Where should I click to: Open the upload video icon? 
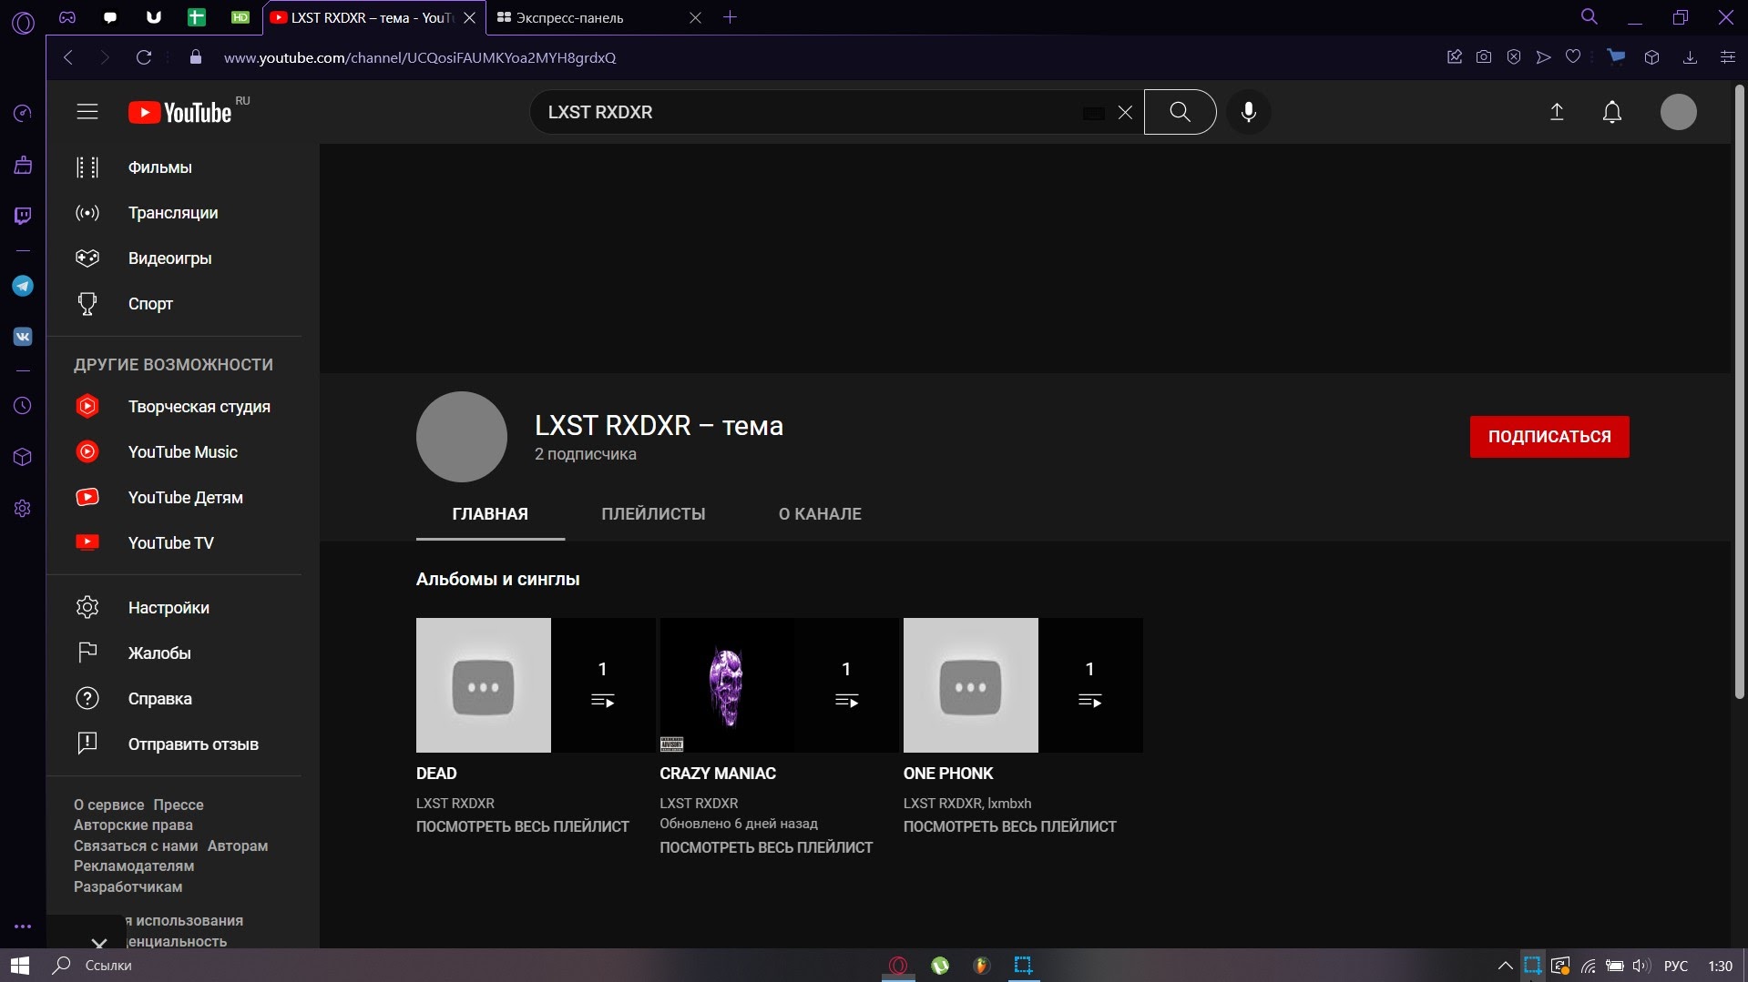pyautogui.click(x=1557, y=112)
